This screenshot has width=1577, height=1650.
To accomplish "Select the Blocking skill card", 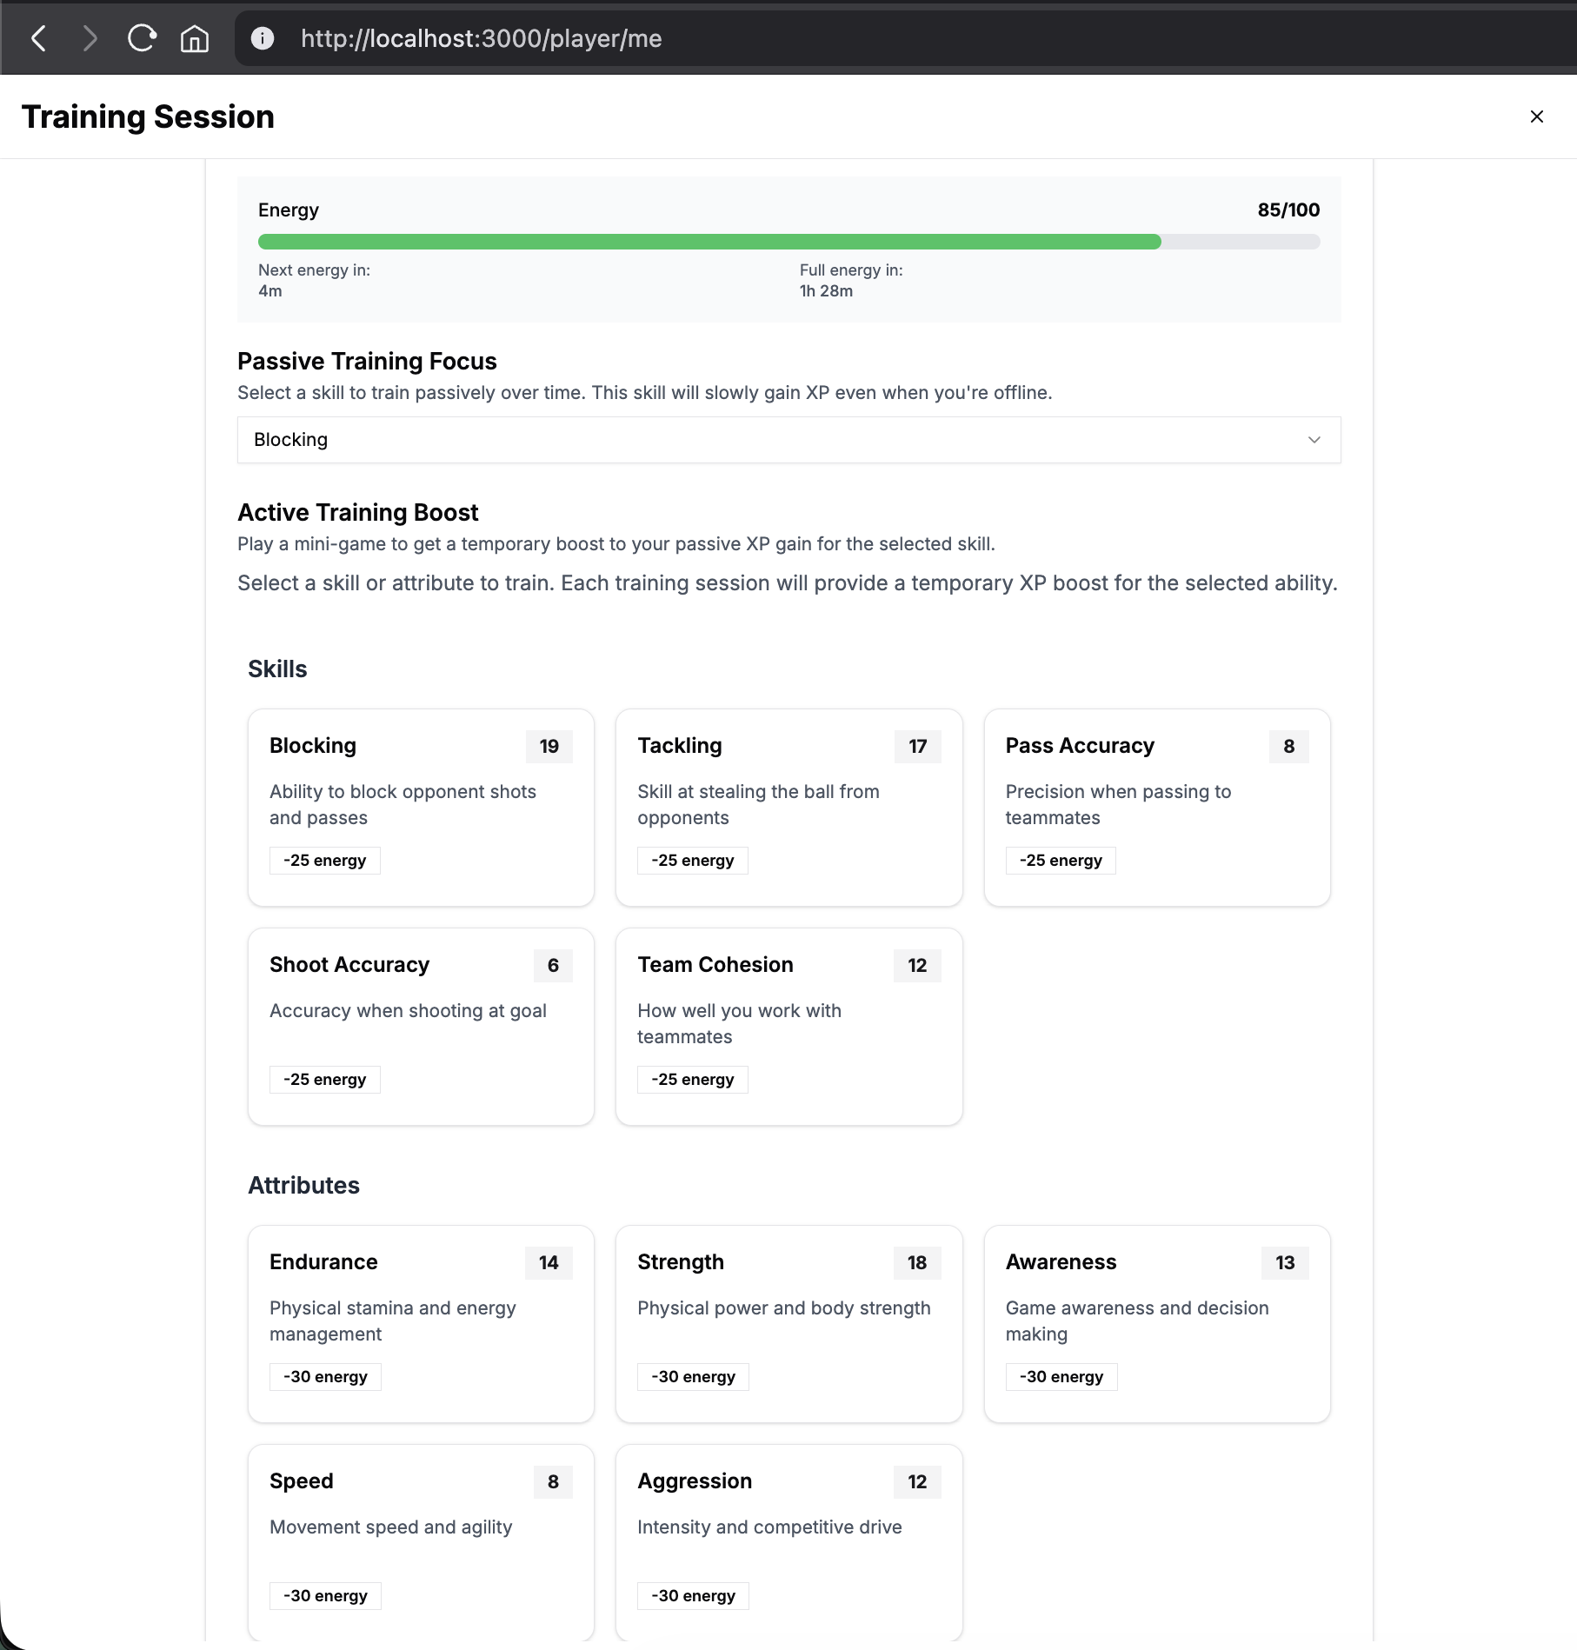I will tap(421, 807).
